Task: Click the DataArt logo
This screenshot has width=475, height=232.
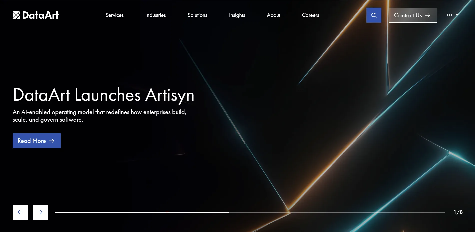Action: pyautogui.click(x=36, y=15)
